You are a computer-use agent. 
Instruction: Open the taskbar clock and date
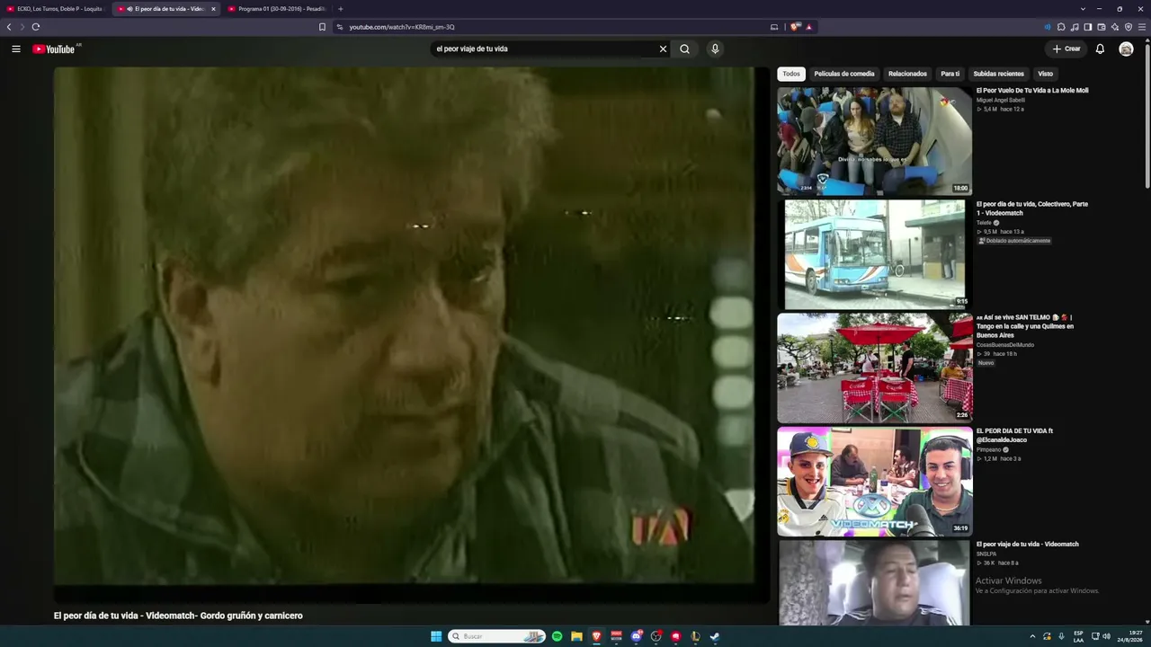point(1129,636)
